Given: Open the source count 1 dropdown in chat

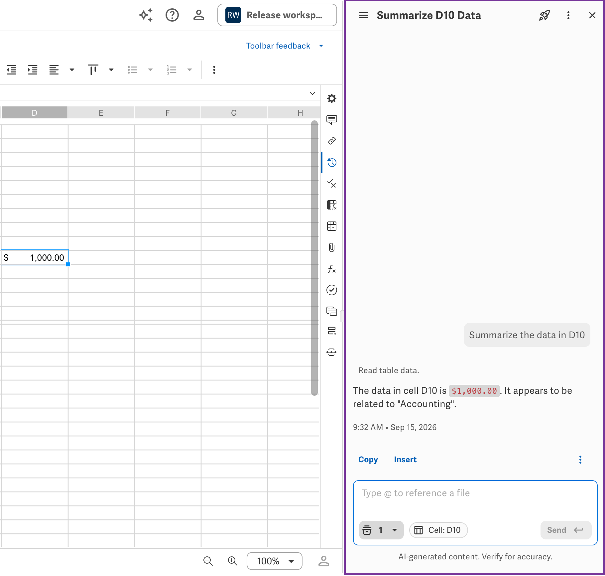Looking at the screenshot, I should [x=381, y=530].
